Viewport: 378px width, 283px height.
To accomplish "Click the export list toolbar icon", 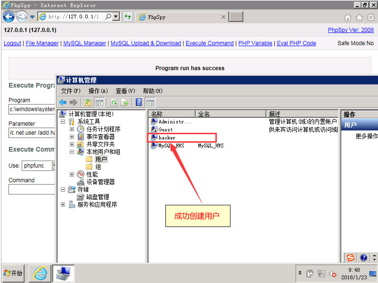I will (124, 102).
